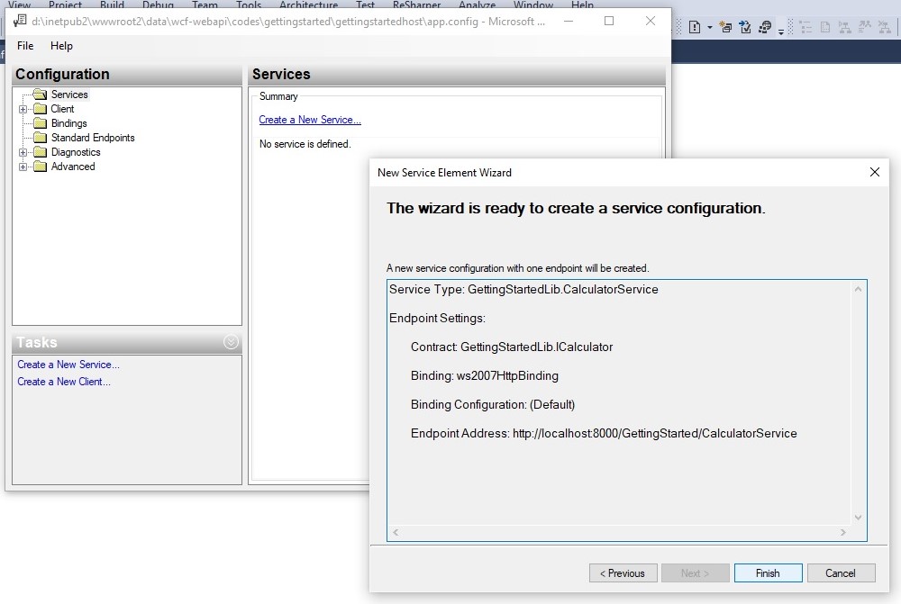Go back with the Previous button
The image size is (901, 604).
coord(623,573)
